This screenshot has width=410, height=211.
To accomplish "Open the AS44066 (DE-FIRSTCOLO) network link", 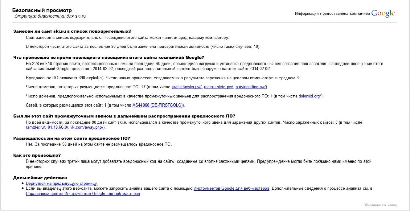I will click(158, 105).
